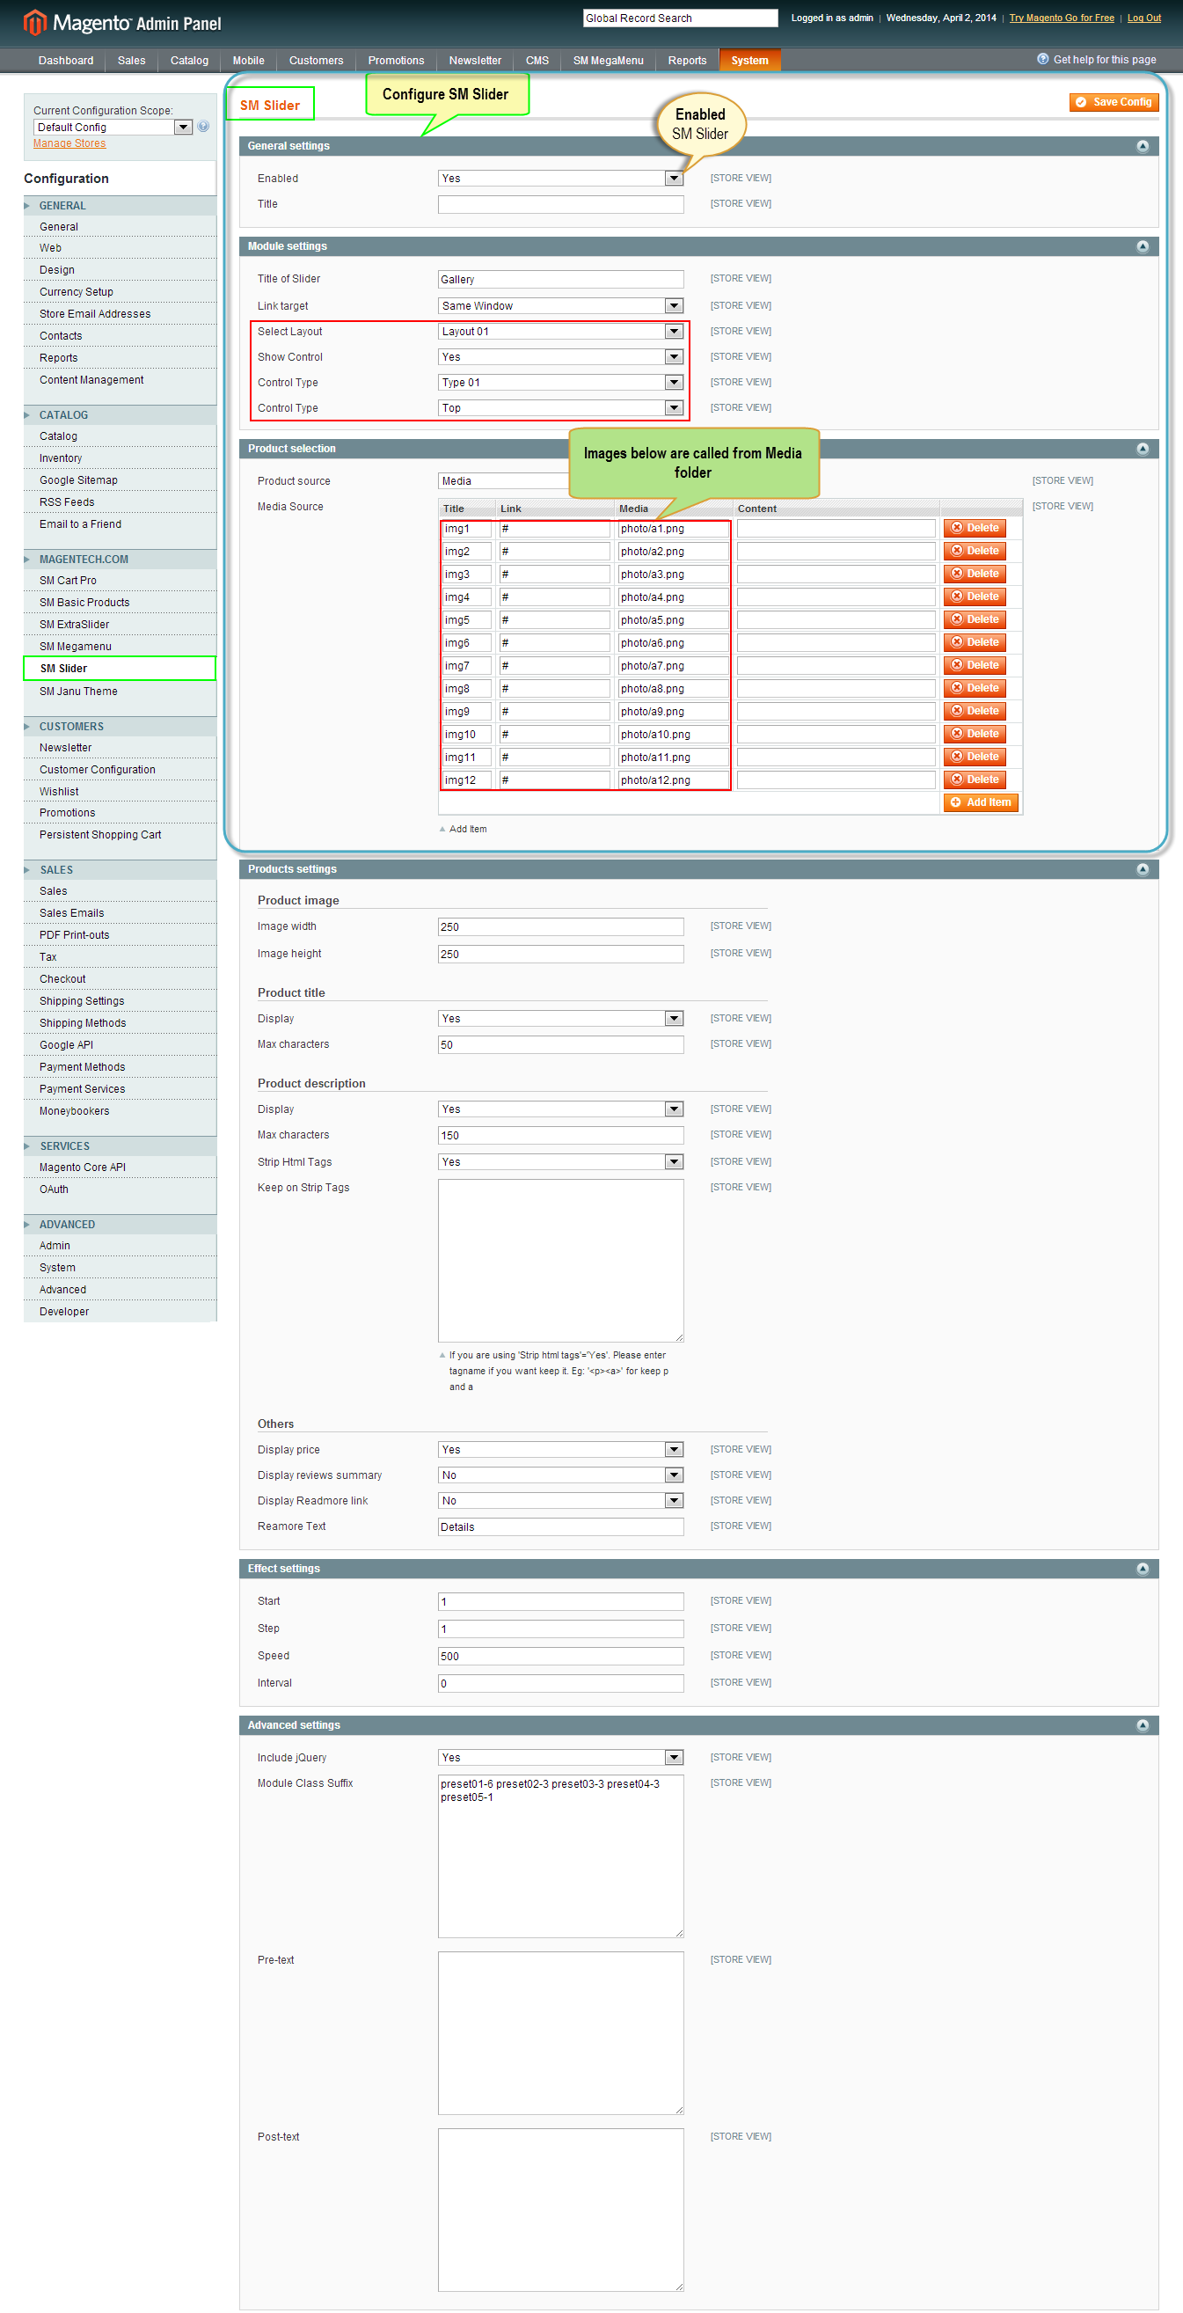Open the Promotions menu
Image resolution: width=1183 pixels, height=2313 pixels.
pyautogui.click(x=396, y=60)
